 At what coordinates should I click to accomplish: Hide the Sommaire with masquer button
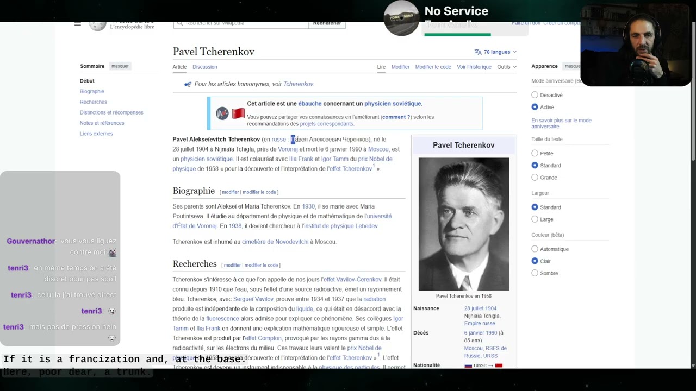(120, 66)
